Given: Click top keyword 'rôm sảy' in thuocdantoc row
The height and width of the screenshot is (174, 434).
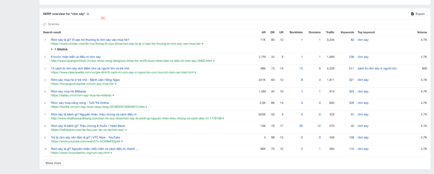Looking at the screenshot, I should 363,149.
